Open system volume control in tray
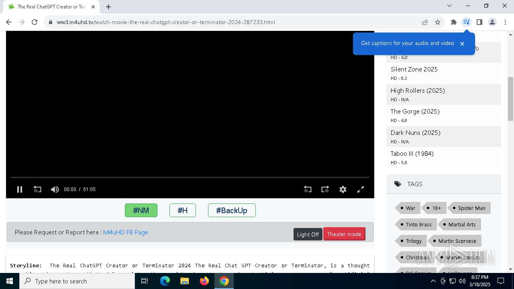The width and height of the screenshot is (514, 289). [462, 281]
